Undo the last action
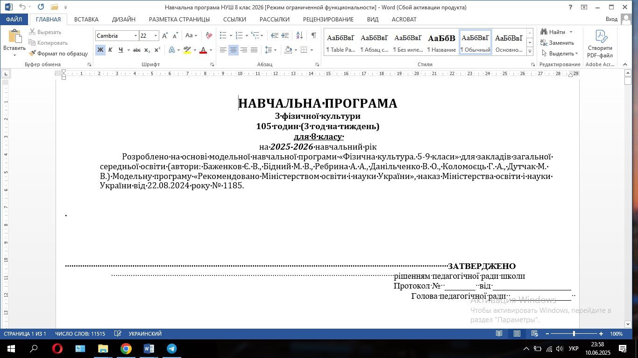Screen dimensions: 638x358 (x=22, y=7)
